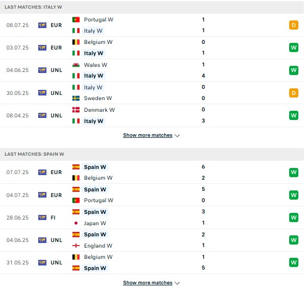This screenshot has height=291, width=306.
Task: Expand Show more matches under Spain W
Action: point(147,283)
